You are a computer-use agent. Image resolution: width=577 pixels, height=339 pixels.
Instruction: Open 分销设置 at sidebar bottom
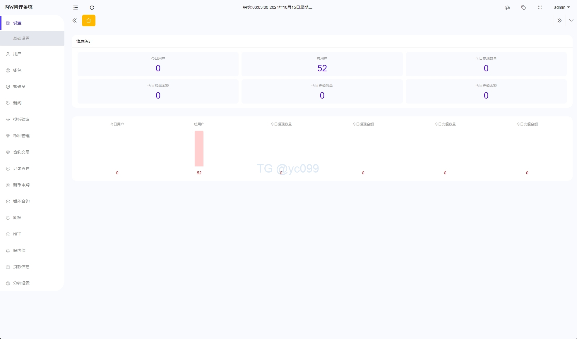coord(21,283)
